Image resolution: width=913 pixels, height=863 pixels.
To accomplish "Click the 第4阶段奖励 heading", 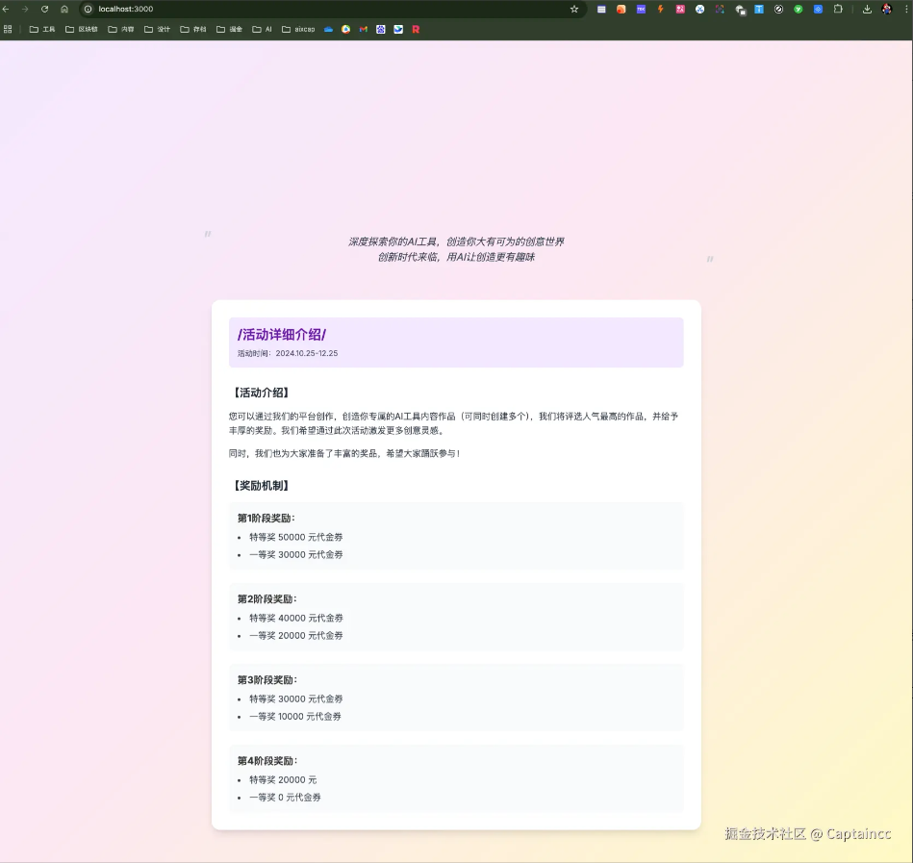I will 266,761.
